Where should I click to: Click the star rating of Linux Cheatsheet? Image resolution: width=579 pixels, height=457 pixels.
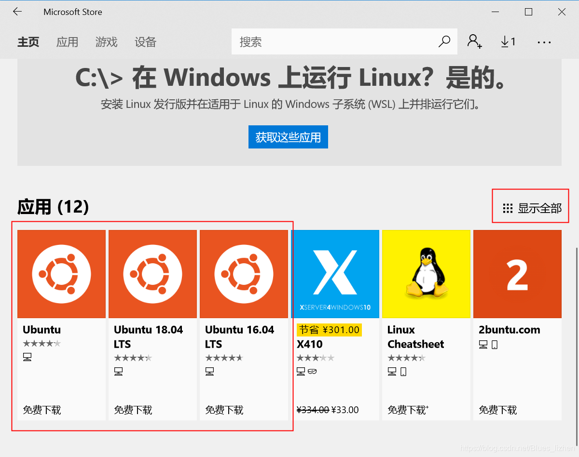coord(407,358)
